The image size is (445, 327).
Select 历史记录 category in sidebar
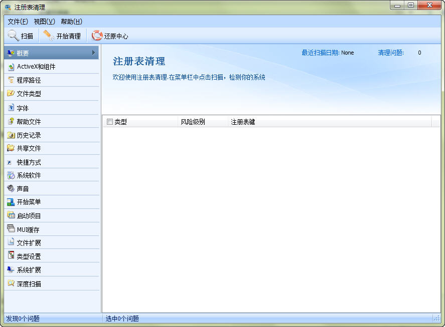pyautogui.click(x=29, y=135)
